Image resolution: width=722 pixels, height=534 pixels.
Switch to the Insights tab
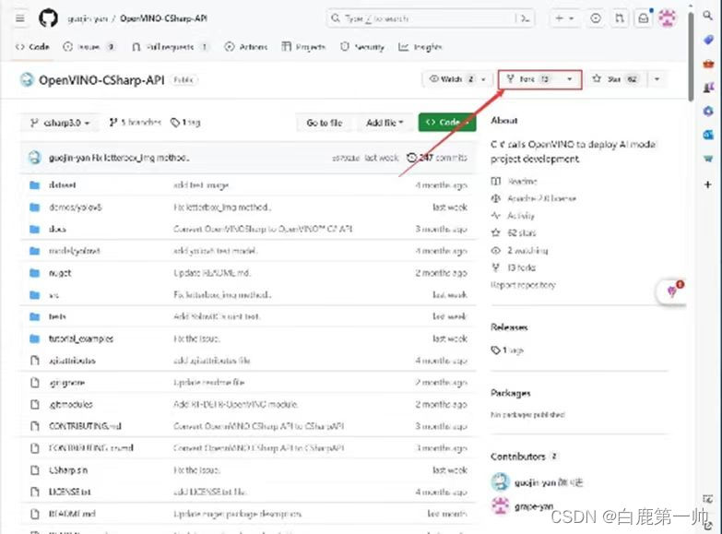(x=420, y=46)
